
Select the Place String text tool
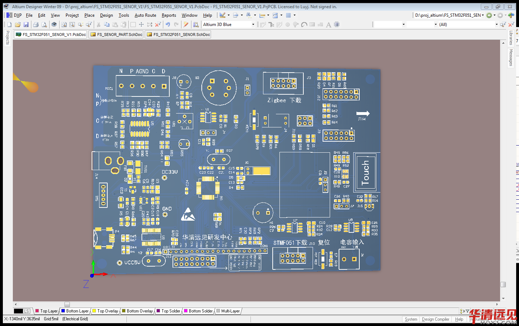[x=328, y=25]
